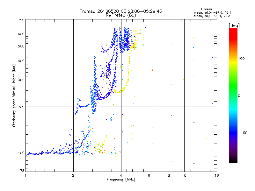The image size is (255, 191).
Task: Click the x-axis tick label '6'
Action: pyautogui.click(x=149, y=176)
